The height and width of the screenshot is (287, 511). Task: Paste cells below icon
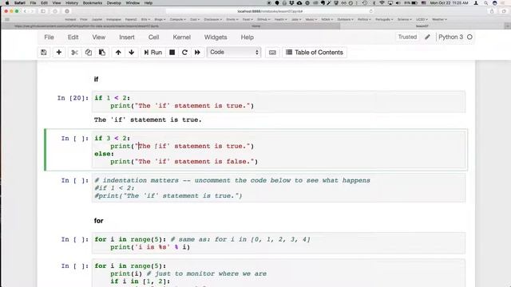[x=102, y=53]
